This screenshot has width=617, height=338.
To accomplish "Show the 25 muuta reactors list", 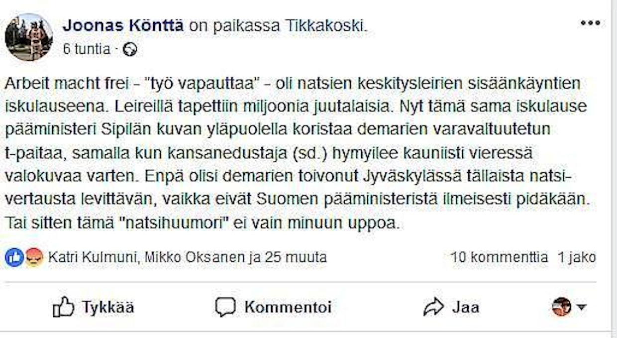I will coord(296,257).
